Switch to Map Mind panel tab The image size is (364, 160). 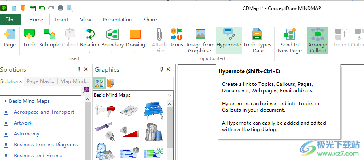[x=74, y=81]
